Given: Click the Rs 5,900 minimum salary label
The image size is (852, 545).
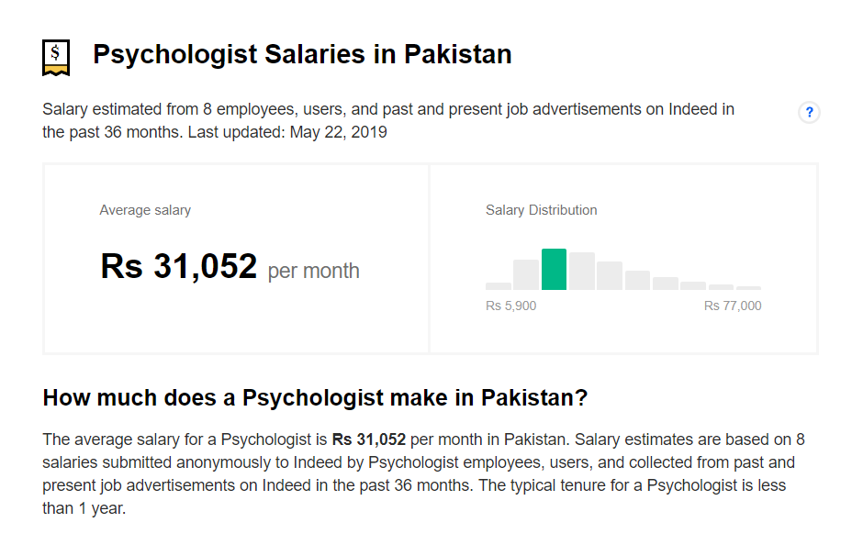Looking at the screenshot, I should coord(510,306).
